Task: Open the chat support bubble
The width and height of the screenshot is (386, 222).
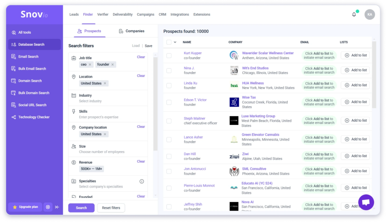Action: click(366, 202)
